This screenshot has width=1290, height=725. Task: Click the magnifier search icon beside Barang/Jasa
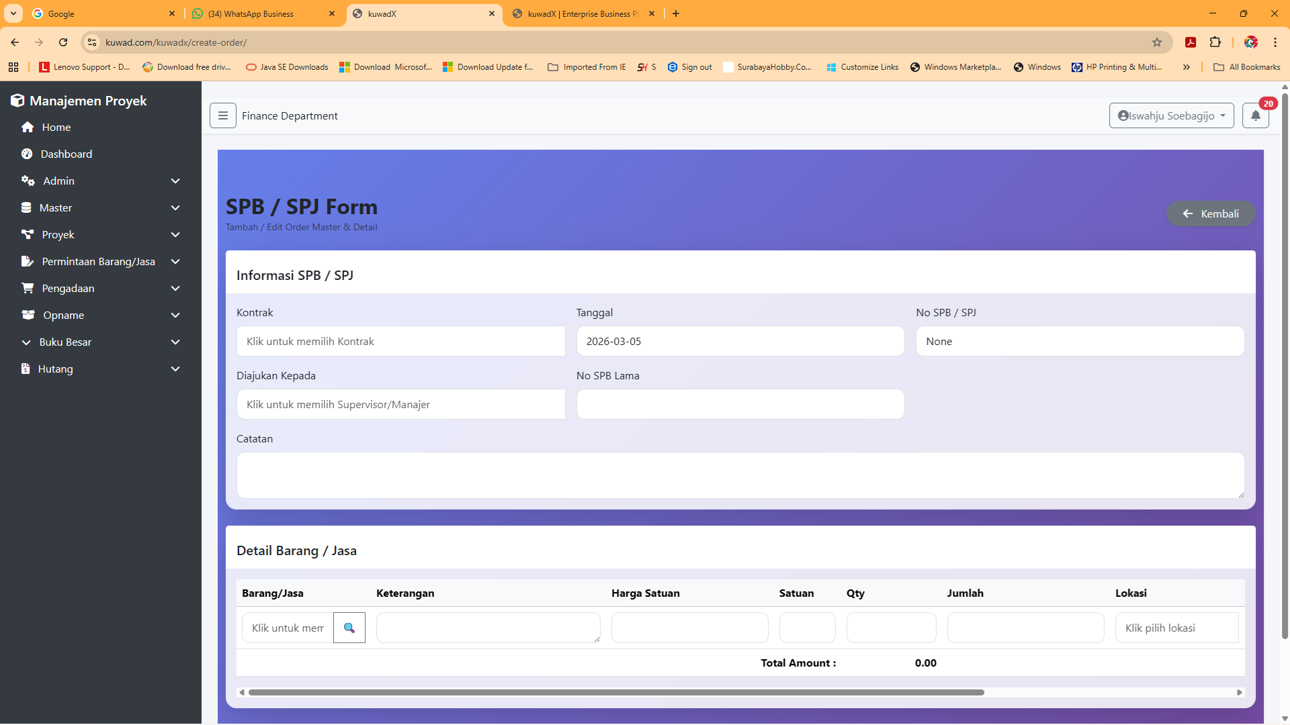[349, 628]
